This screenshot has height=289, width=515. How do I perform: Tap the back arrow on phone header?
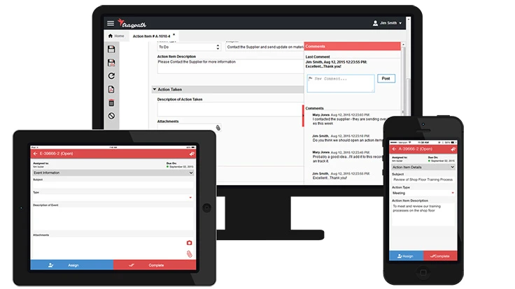(393, 149)
